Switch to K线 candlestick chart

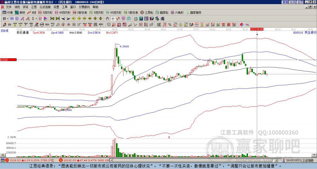pyautogui.click(x=32, y=12)
